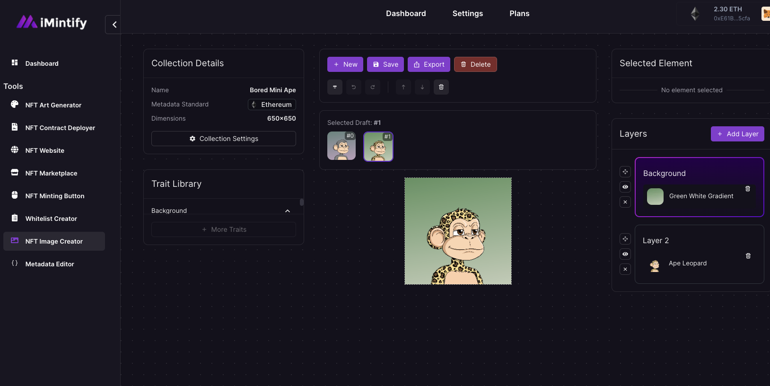The image size is (770, 386).
Task: Click the 'No element selected' text
Action: [692, 90]
